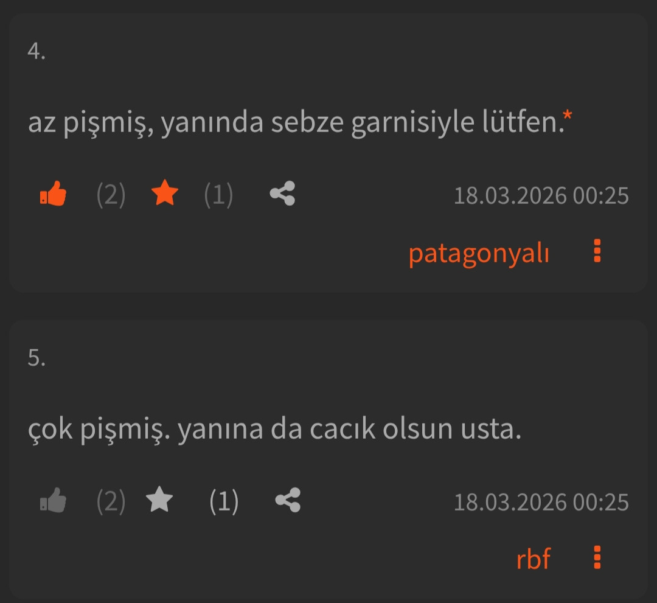This screenshot has width=657, height=603.
Task: Click the entry text "çok pişmiş. yanına da cacık olsun usta."
Action: click(x=274, y=430)
